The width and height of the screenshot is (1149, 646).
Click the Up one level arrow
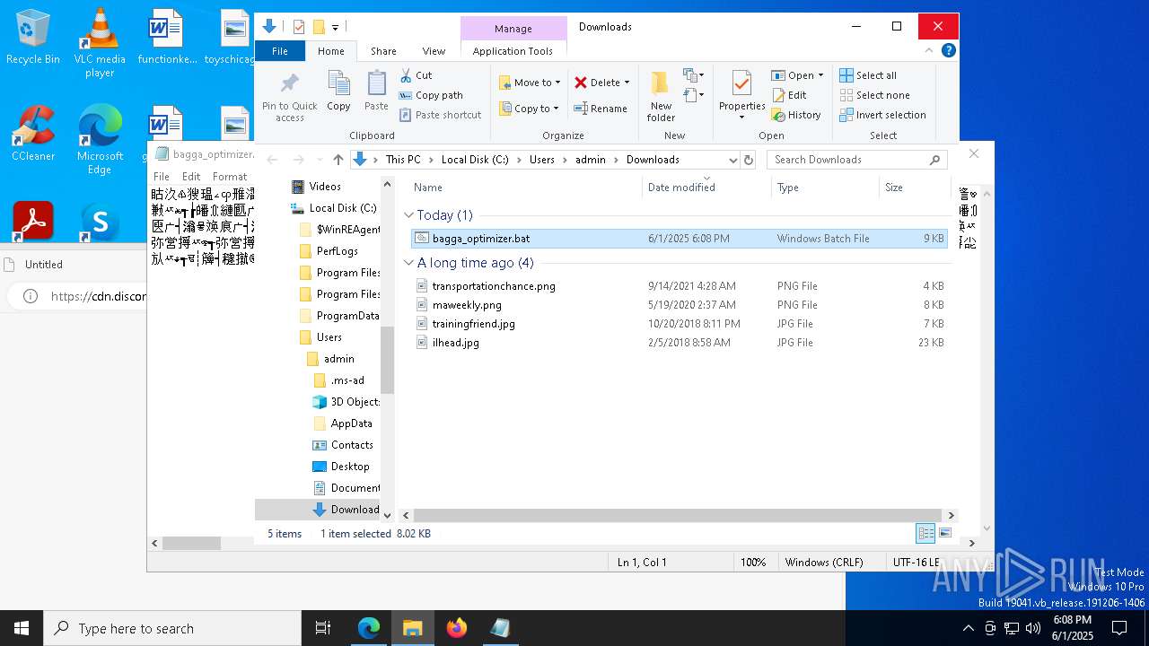338,160
